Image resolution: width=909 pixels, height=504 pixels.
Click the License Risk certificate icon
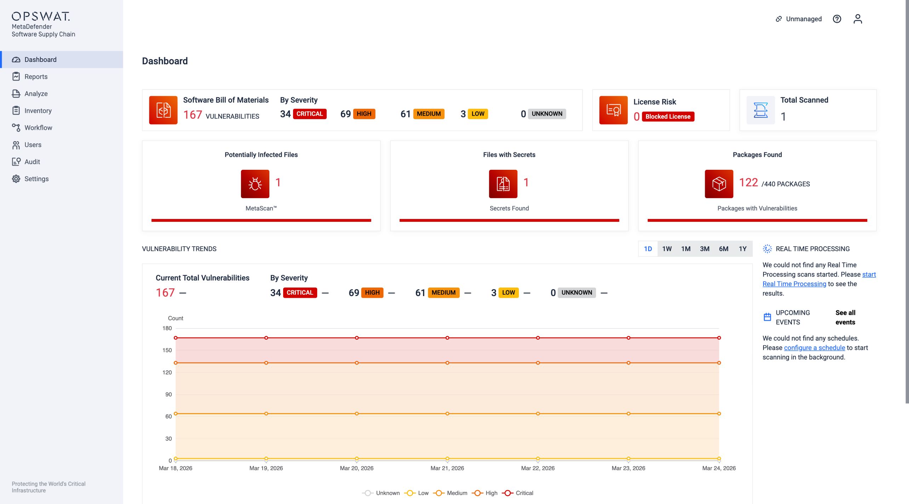[x=613, y=110]
